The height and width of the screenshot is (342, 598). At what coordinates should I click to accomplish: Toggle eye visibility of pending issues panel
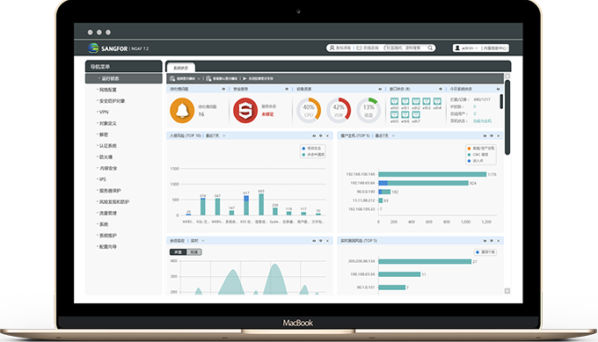(223, 89)
